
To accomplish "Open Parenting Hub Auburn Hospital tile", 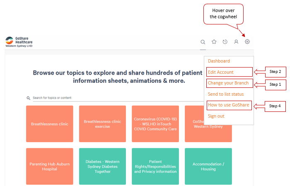I will click(x=50, y=167).
